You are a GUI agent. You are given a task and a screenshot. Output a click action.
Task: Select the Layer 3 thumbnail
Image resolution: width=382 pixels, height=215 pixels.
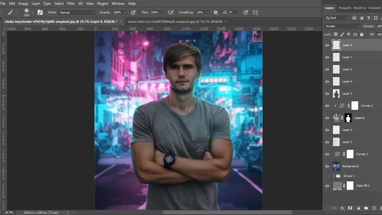tap(336, 94)
